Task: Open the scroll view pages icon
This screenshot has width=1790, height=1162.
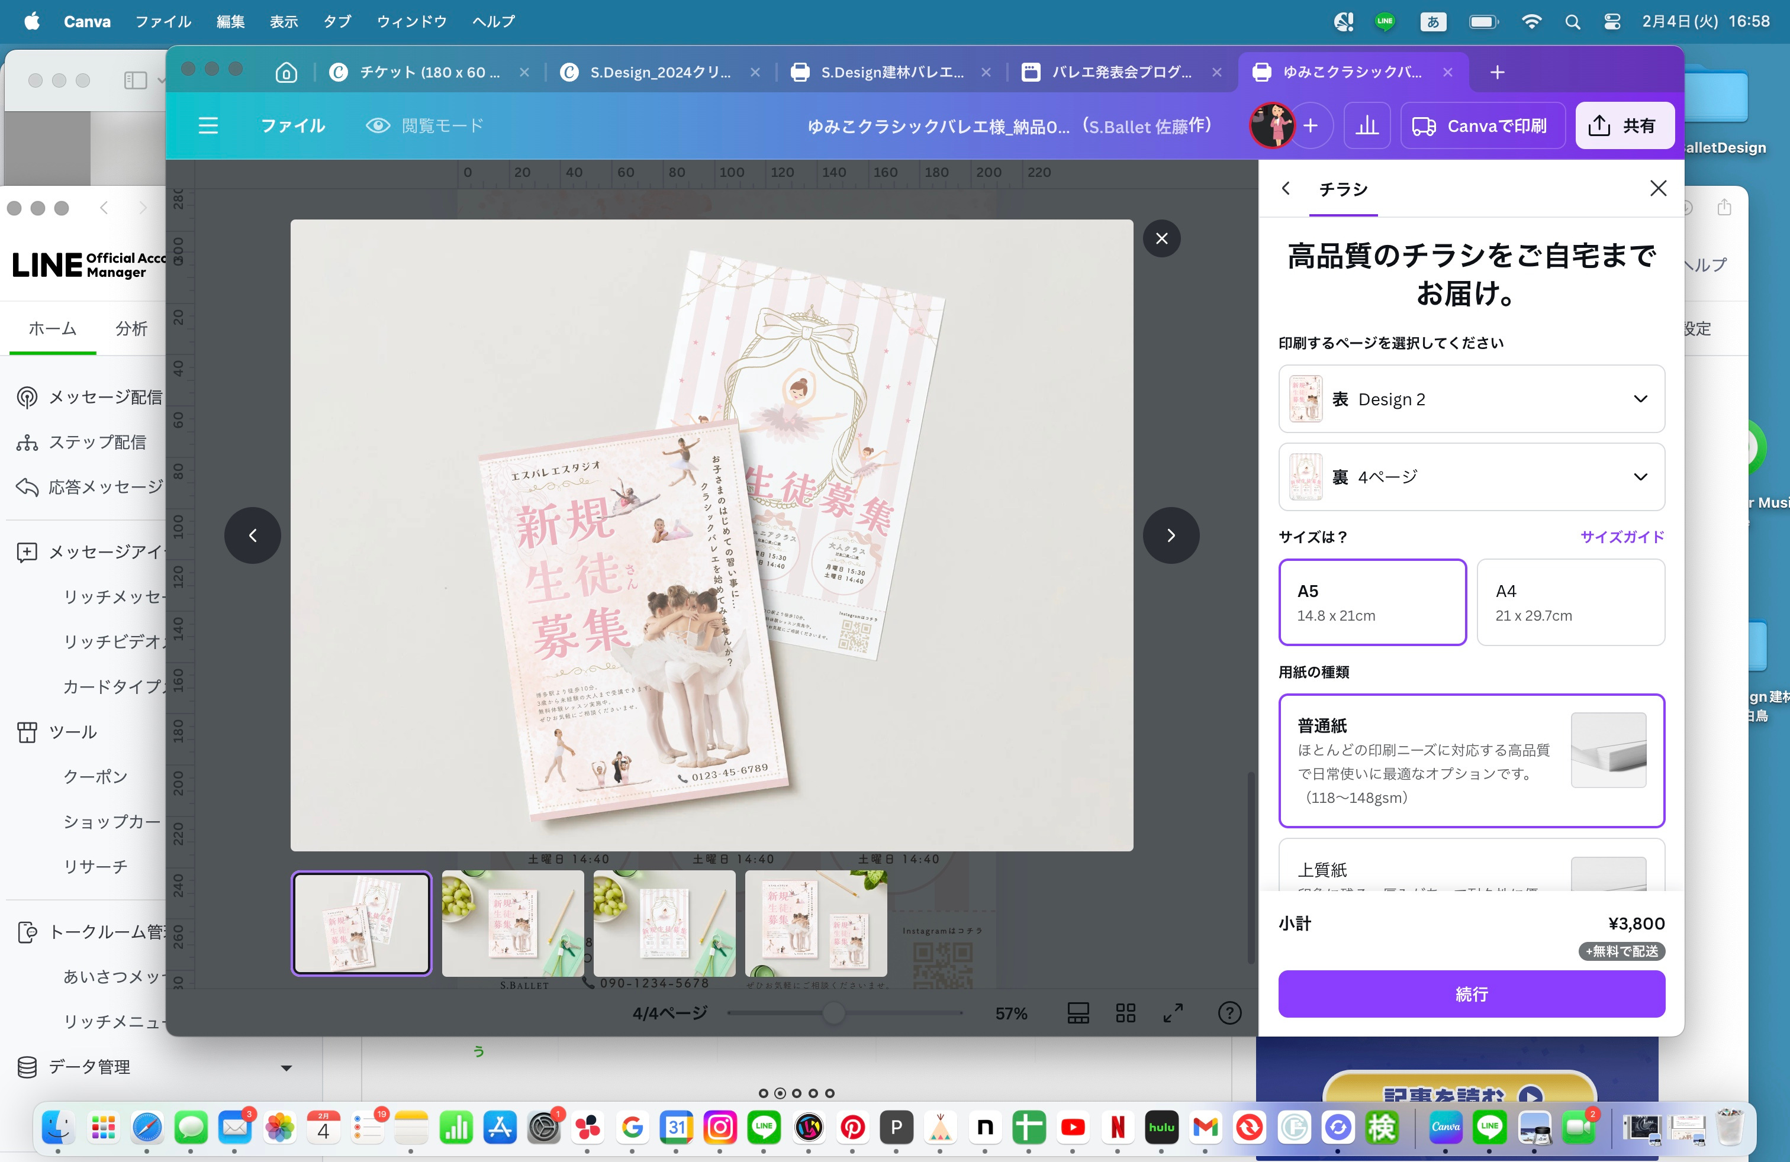Action: coord(1078,1012)
